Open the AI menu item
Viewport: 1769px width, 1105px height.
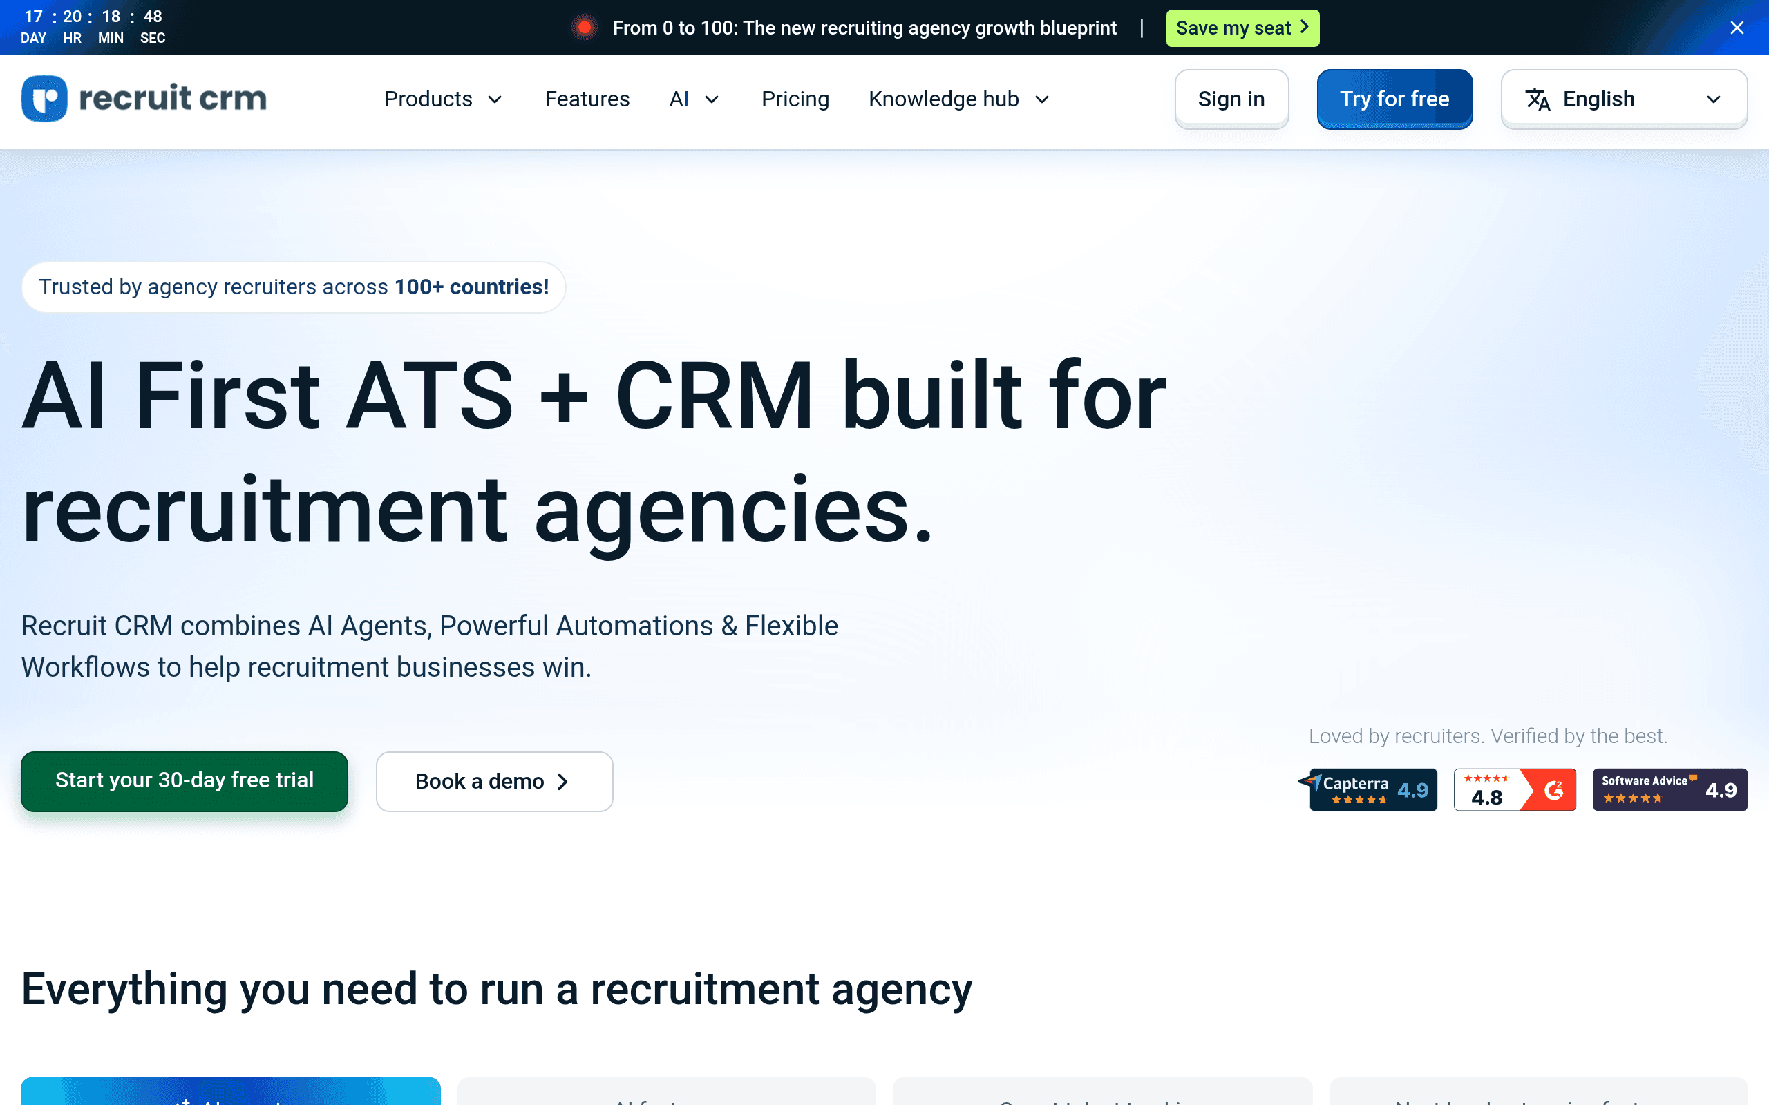coord(694,99)
